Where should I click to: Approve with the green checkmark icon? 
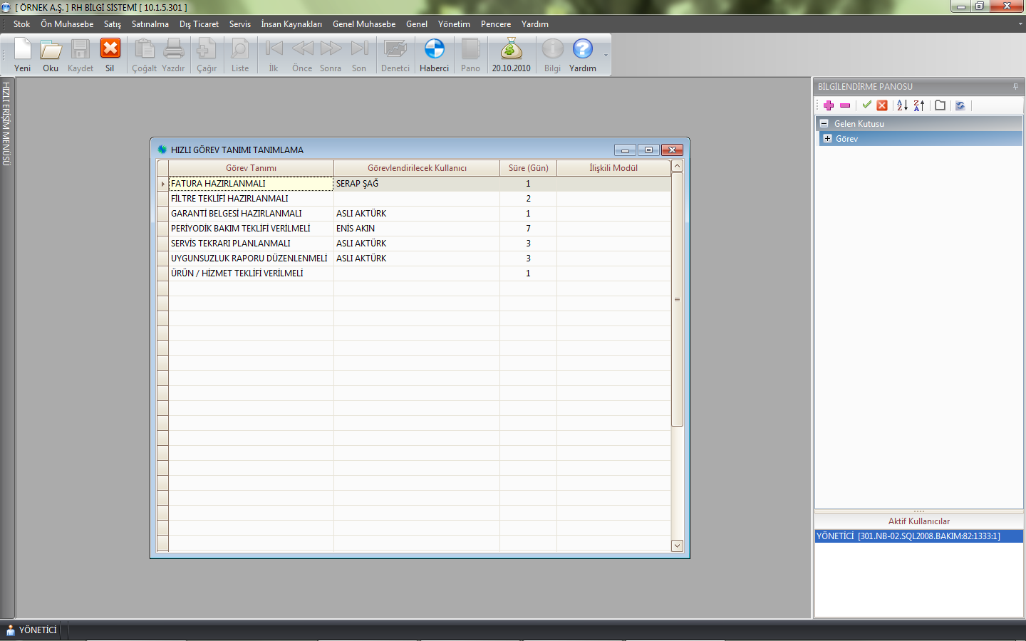coord(866,105)
